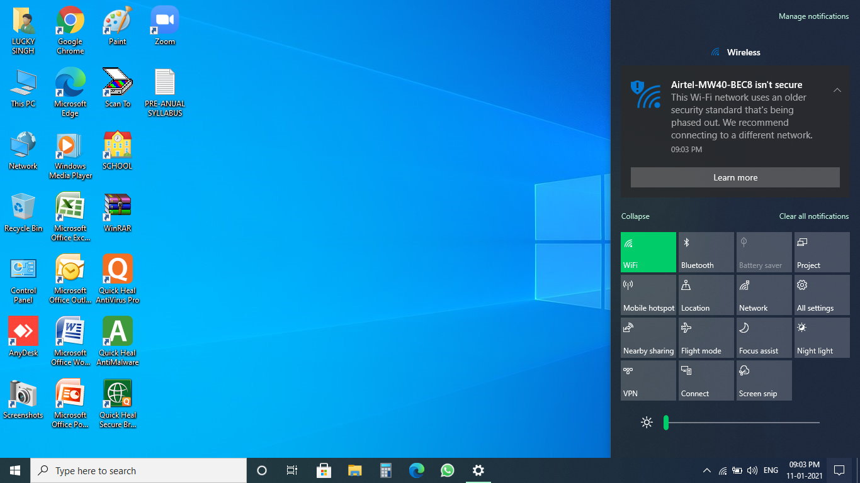The height and width of the screenshot is (483, 860).
Task: Select Quick Heal Secure Browser icon
Action: coord(118,404)
